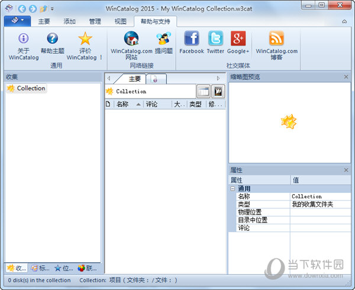The width and height of the screenshot is (355, 290).
Task: Sort by the 评论 column header
Action: pyautogui.click(x=157, y=104)
